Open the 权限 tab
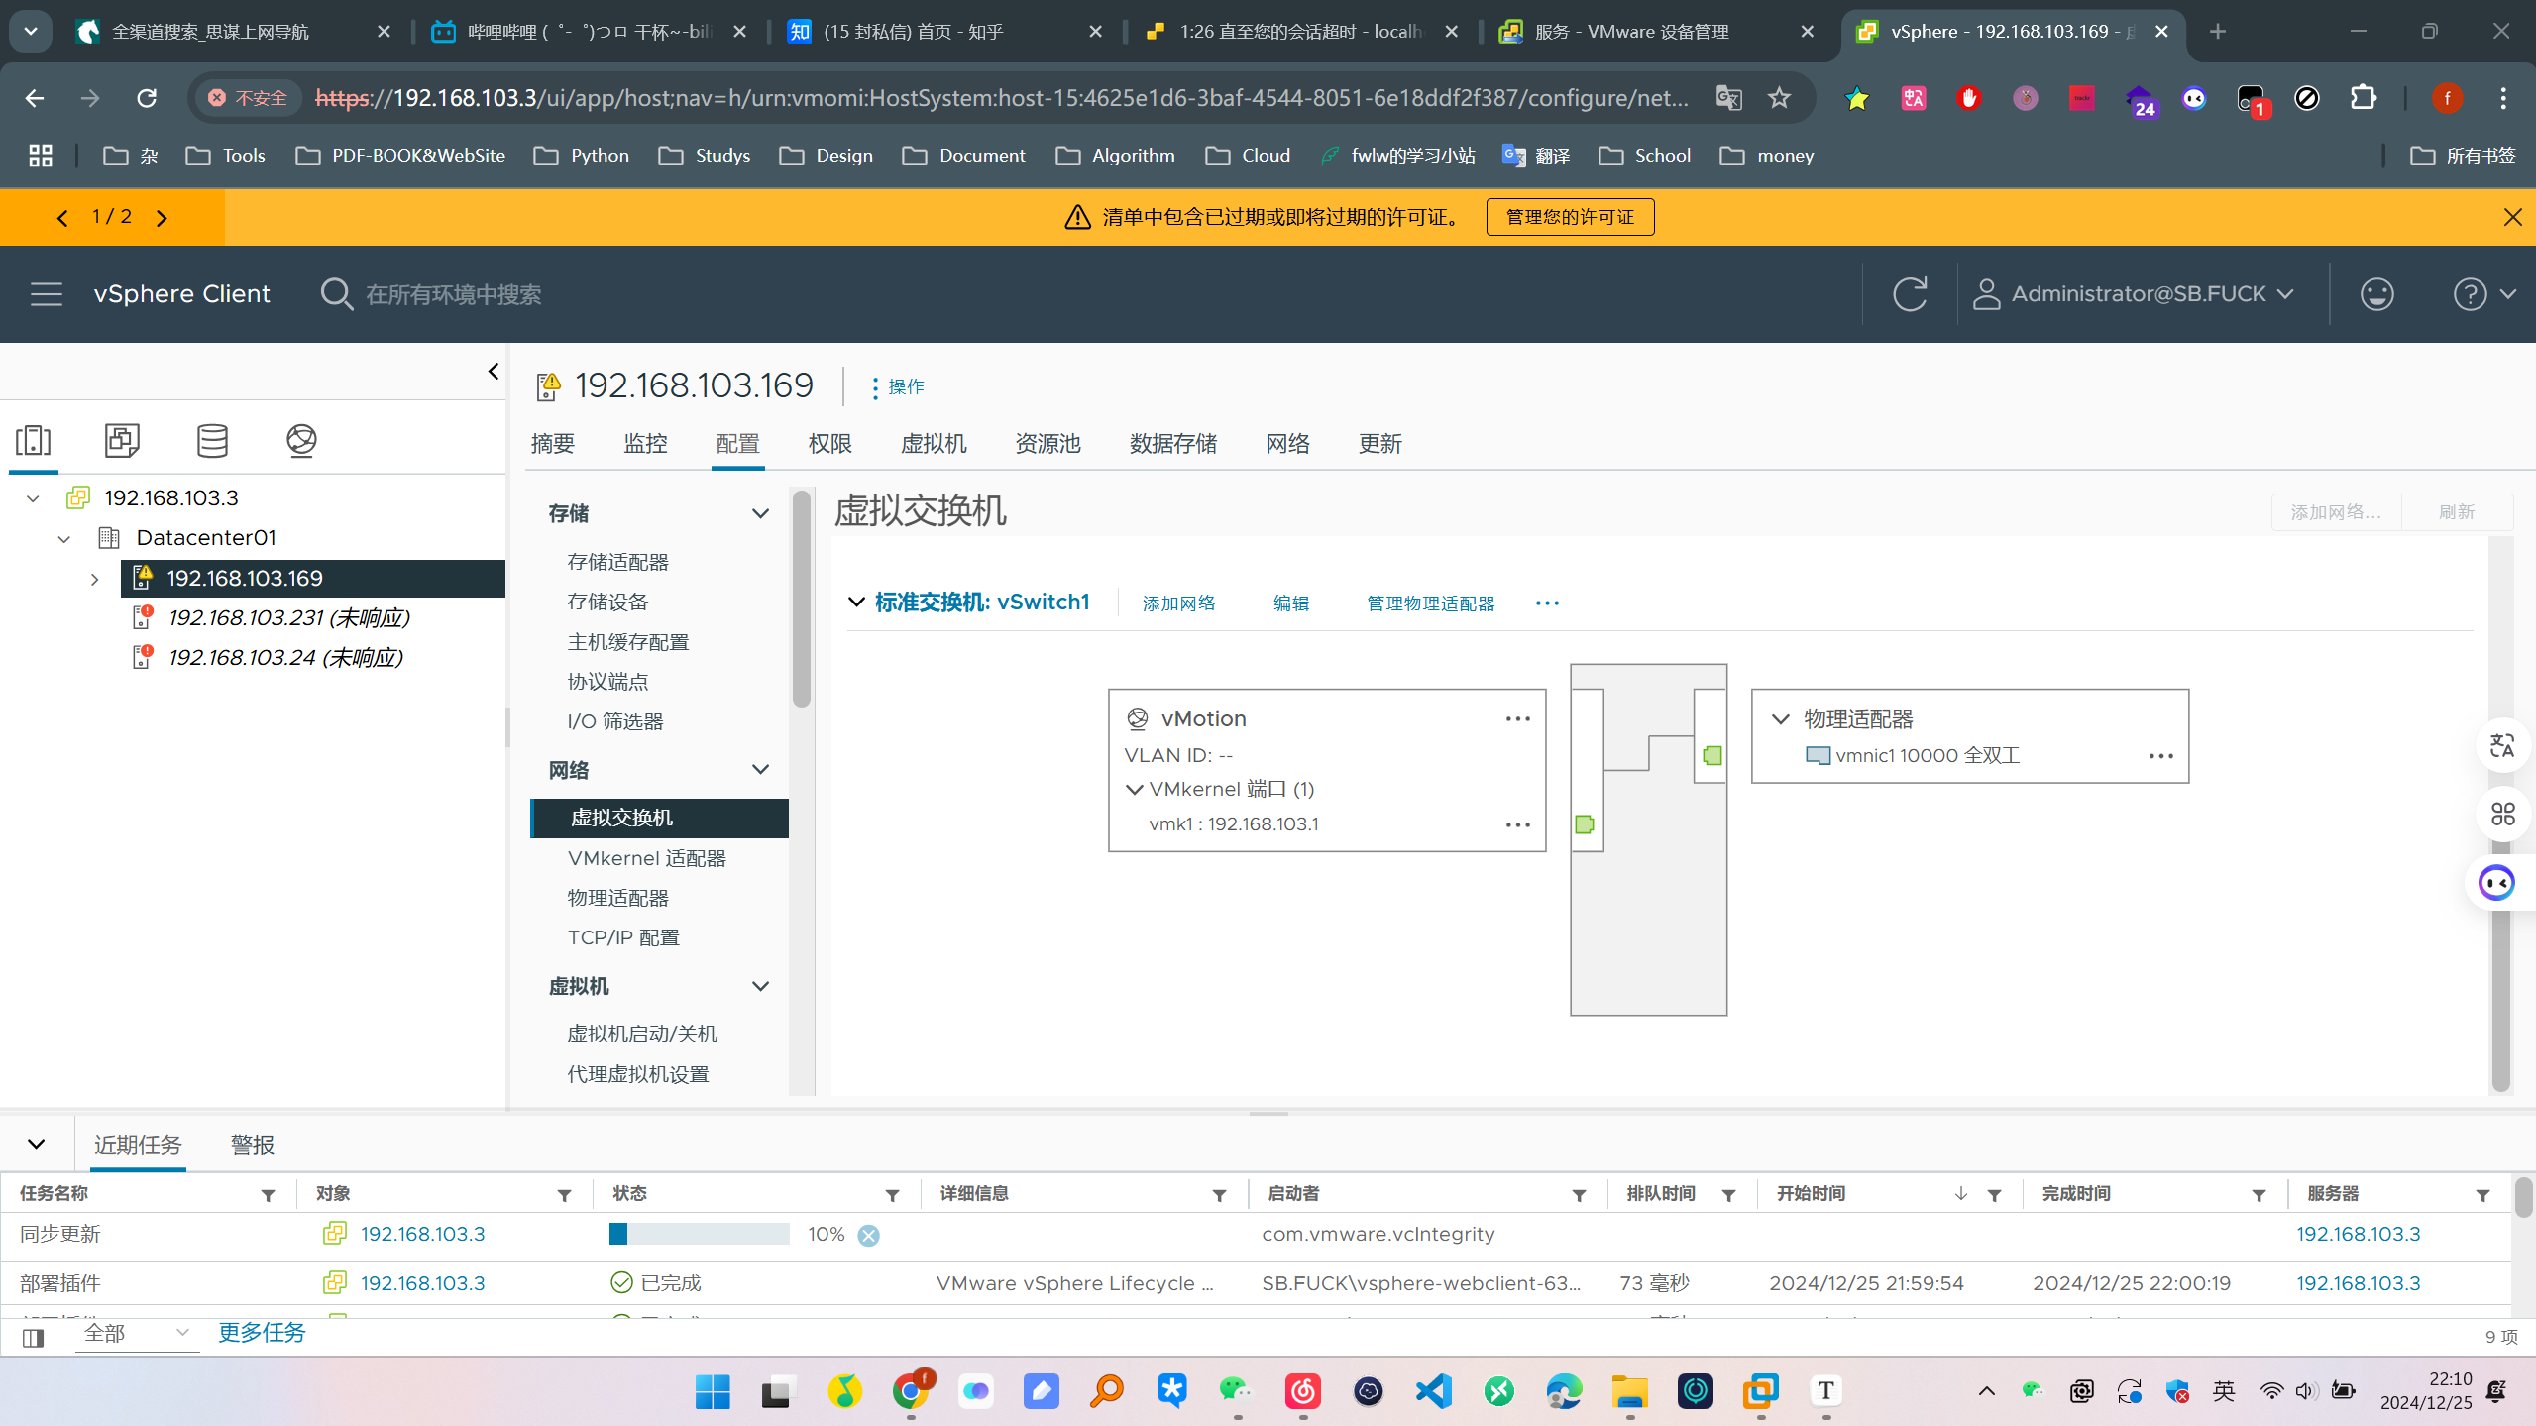The image size is (2536, 1426). pyautogui.click(x=829, y=444)
